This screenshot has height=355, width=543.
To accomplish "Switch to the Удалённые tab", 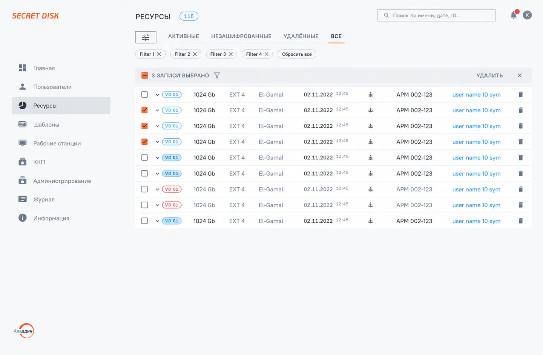I will 301,36.
